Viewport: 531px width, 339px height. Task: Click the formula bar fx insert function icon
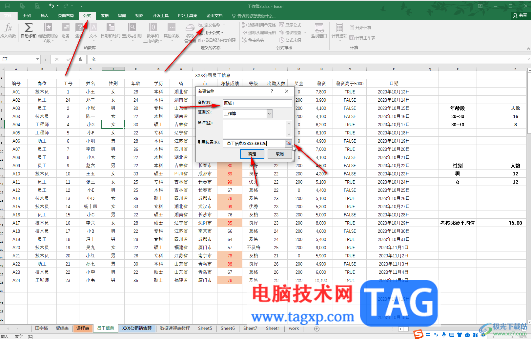(x=80, y=59)
